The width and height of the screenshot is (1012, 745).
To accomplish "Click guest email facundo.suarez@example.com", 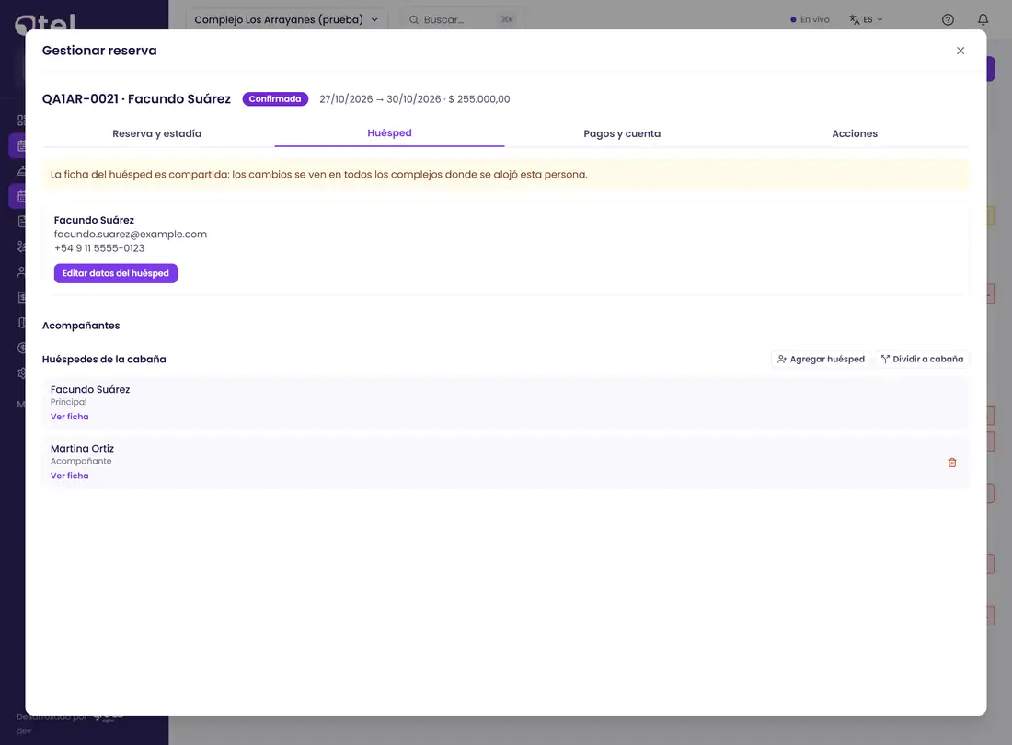I will pos(131,235).
